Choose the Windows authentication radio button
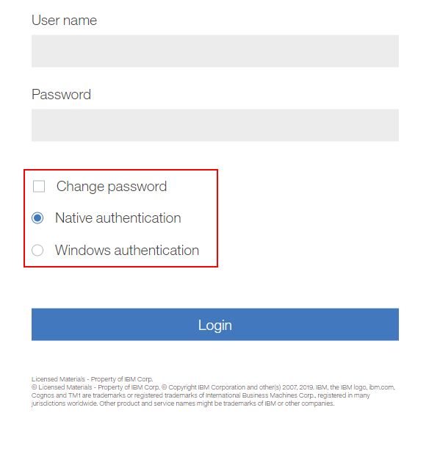Image resolution: width=440 pixels, height=463 pixels. click(x=37, y=250)
